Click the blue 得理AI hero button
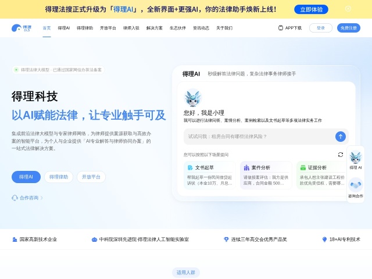This screenshot has width=372, height=279. tap(26, 177)
